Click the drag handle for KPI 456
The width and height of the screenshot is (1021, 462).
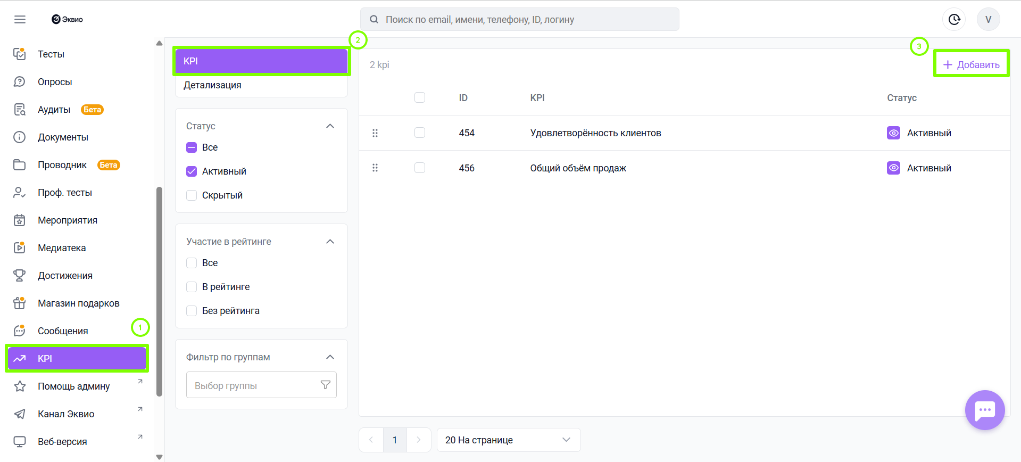[375, 168]
